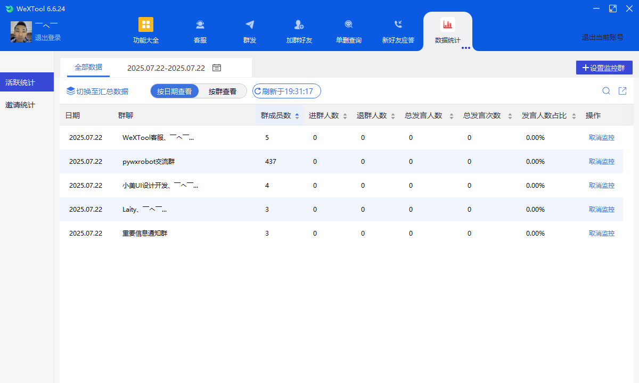Image resolution: width=639 pixels, height=383 pixels.
Task: Select the 全部数据 tab
Action: [x=88, y=68]
